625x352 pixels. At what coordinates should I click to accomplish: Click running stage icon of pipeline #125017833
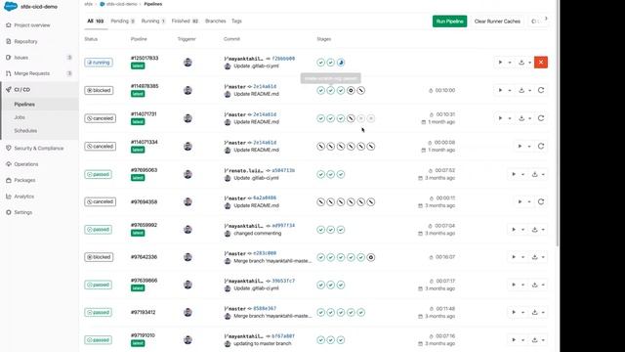click(341, 63)
